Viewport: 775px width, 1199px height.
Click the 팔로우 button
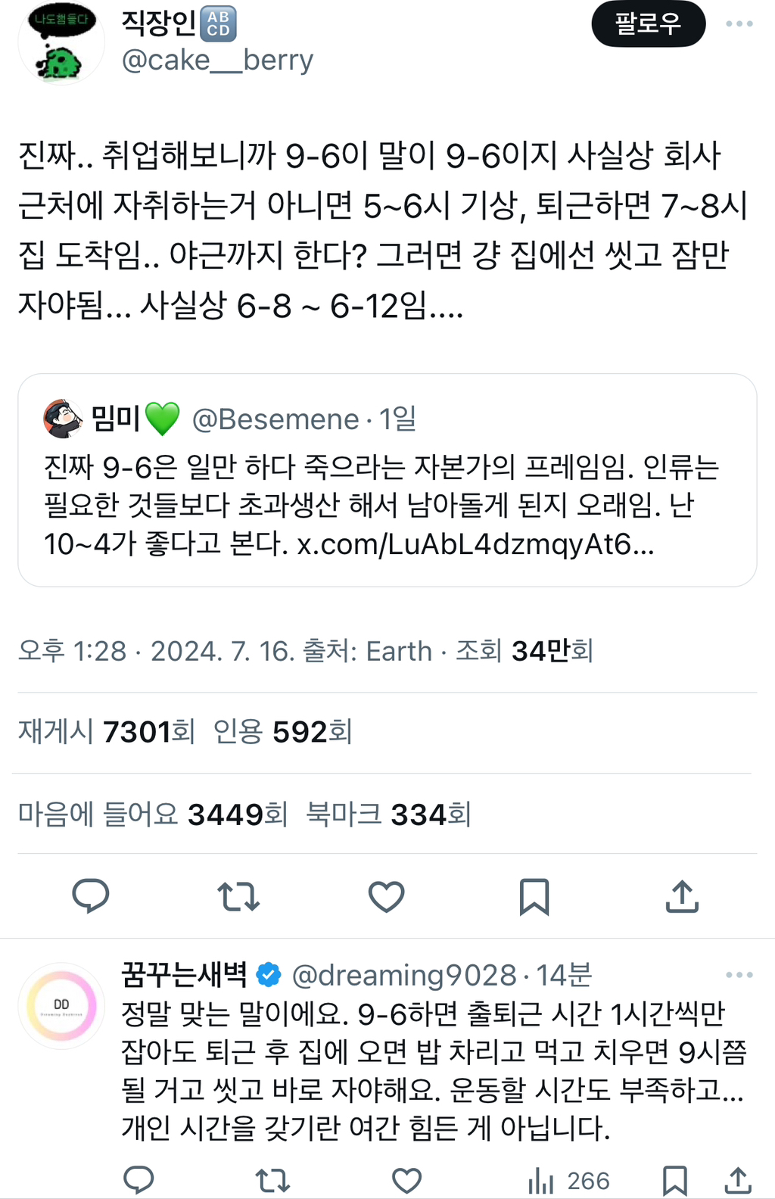click(648, 24)
